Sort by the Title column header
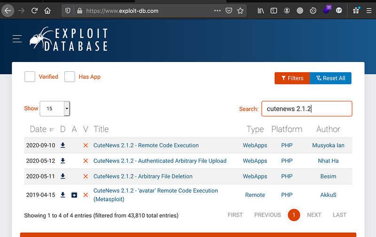The image size is (376, 237). pos(101,129)
